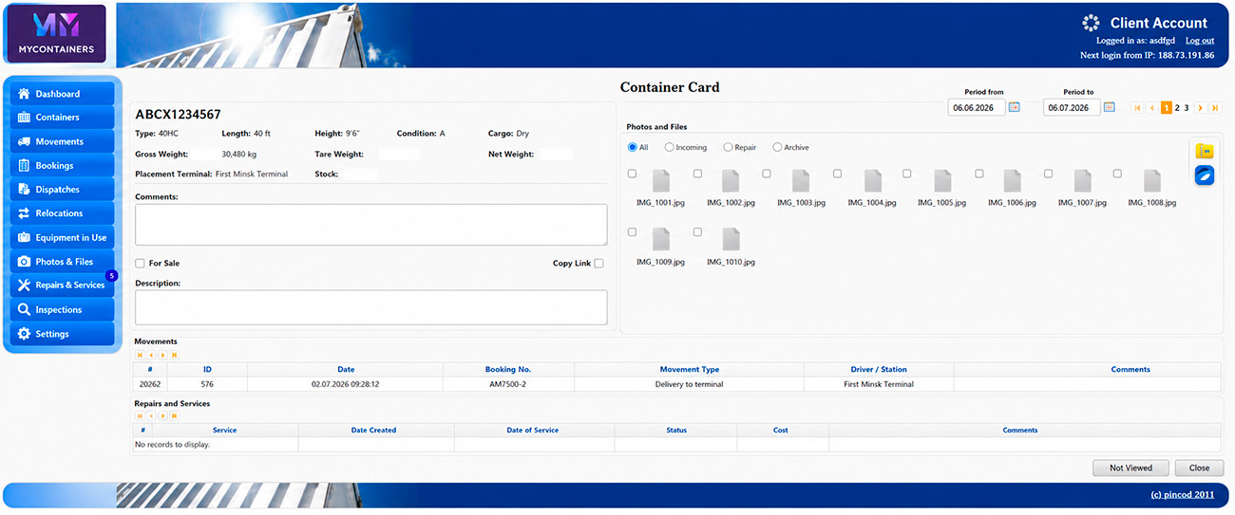Open IMG_1004.jpg file icon
Image resolution: width=1235 pixels, height=515 pixels.
pyautogui.click(x=872, y=181)
